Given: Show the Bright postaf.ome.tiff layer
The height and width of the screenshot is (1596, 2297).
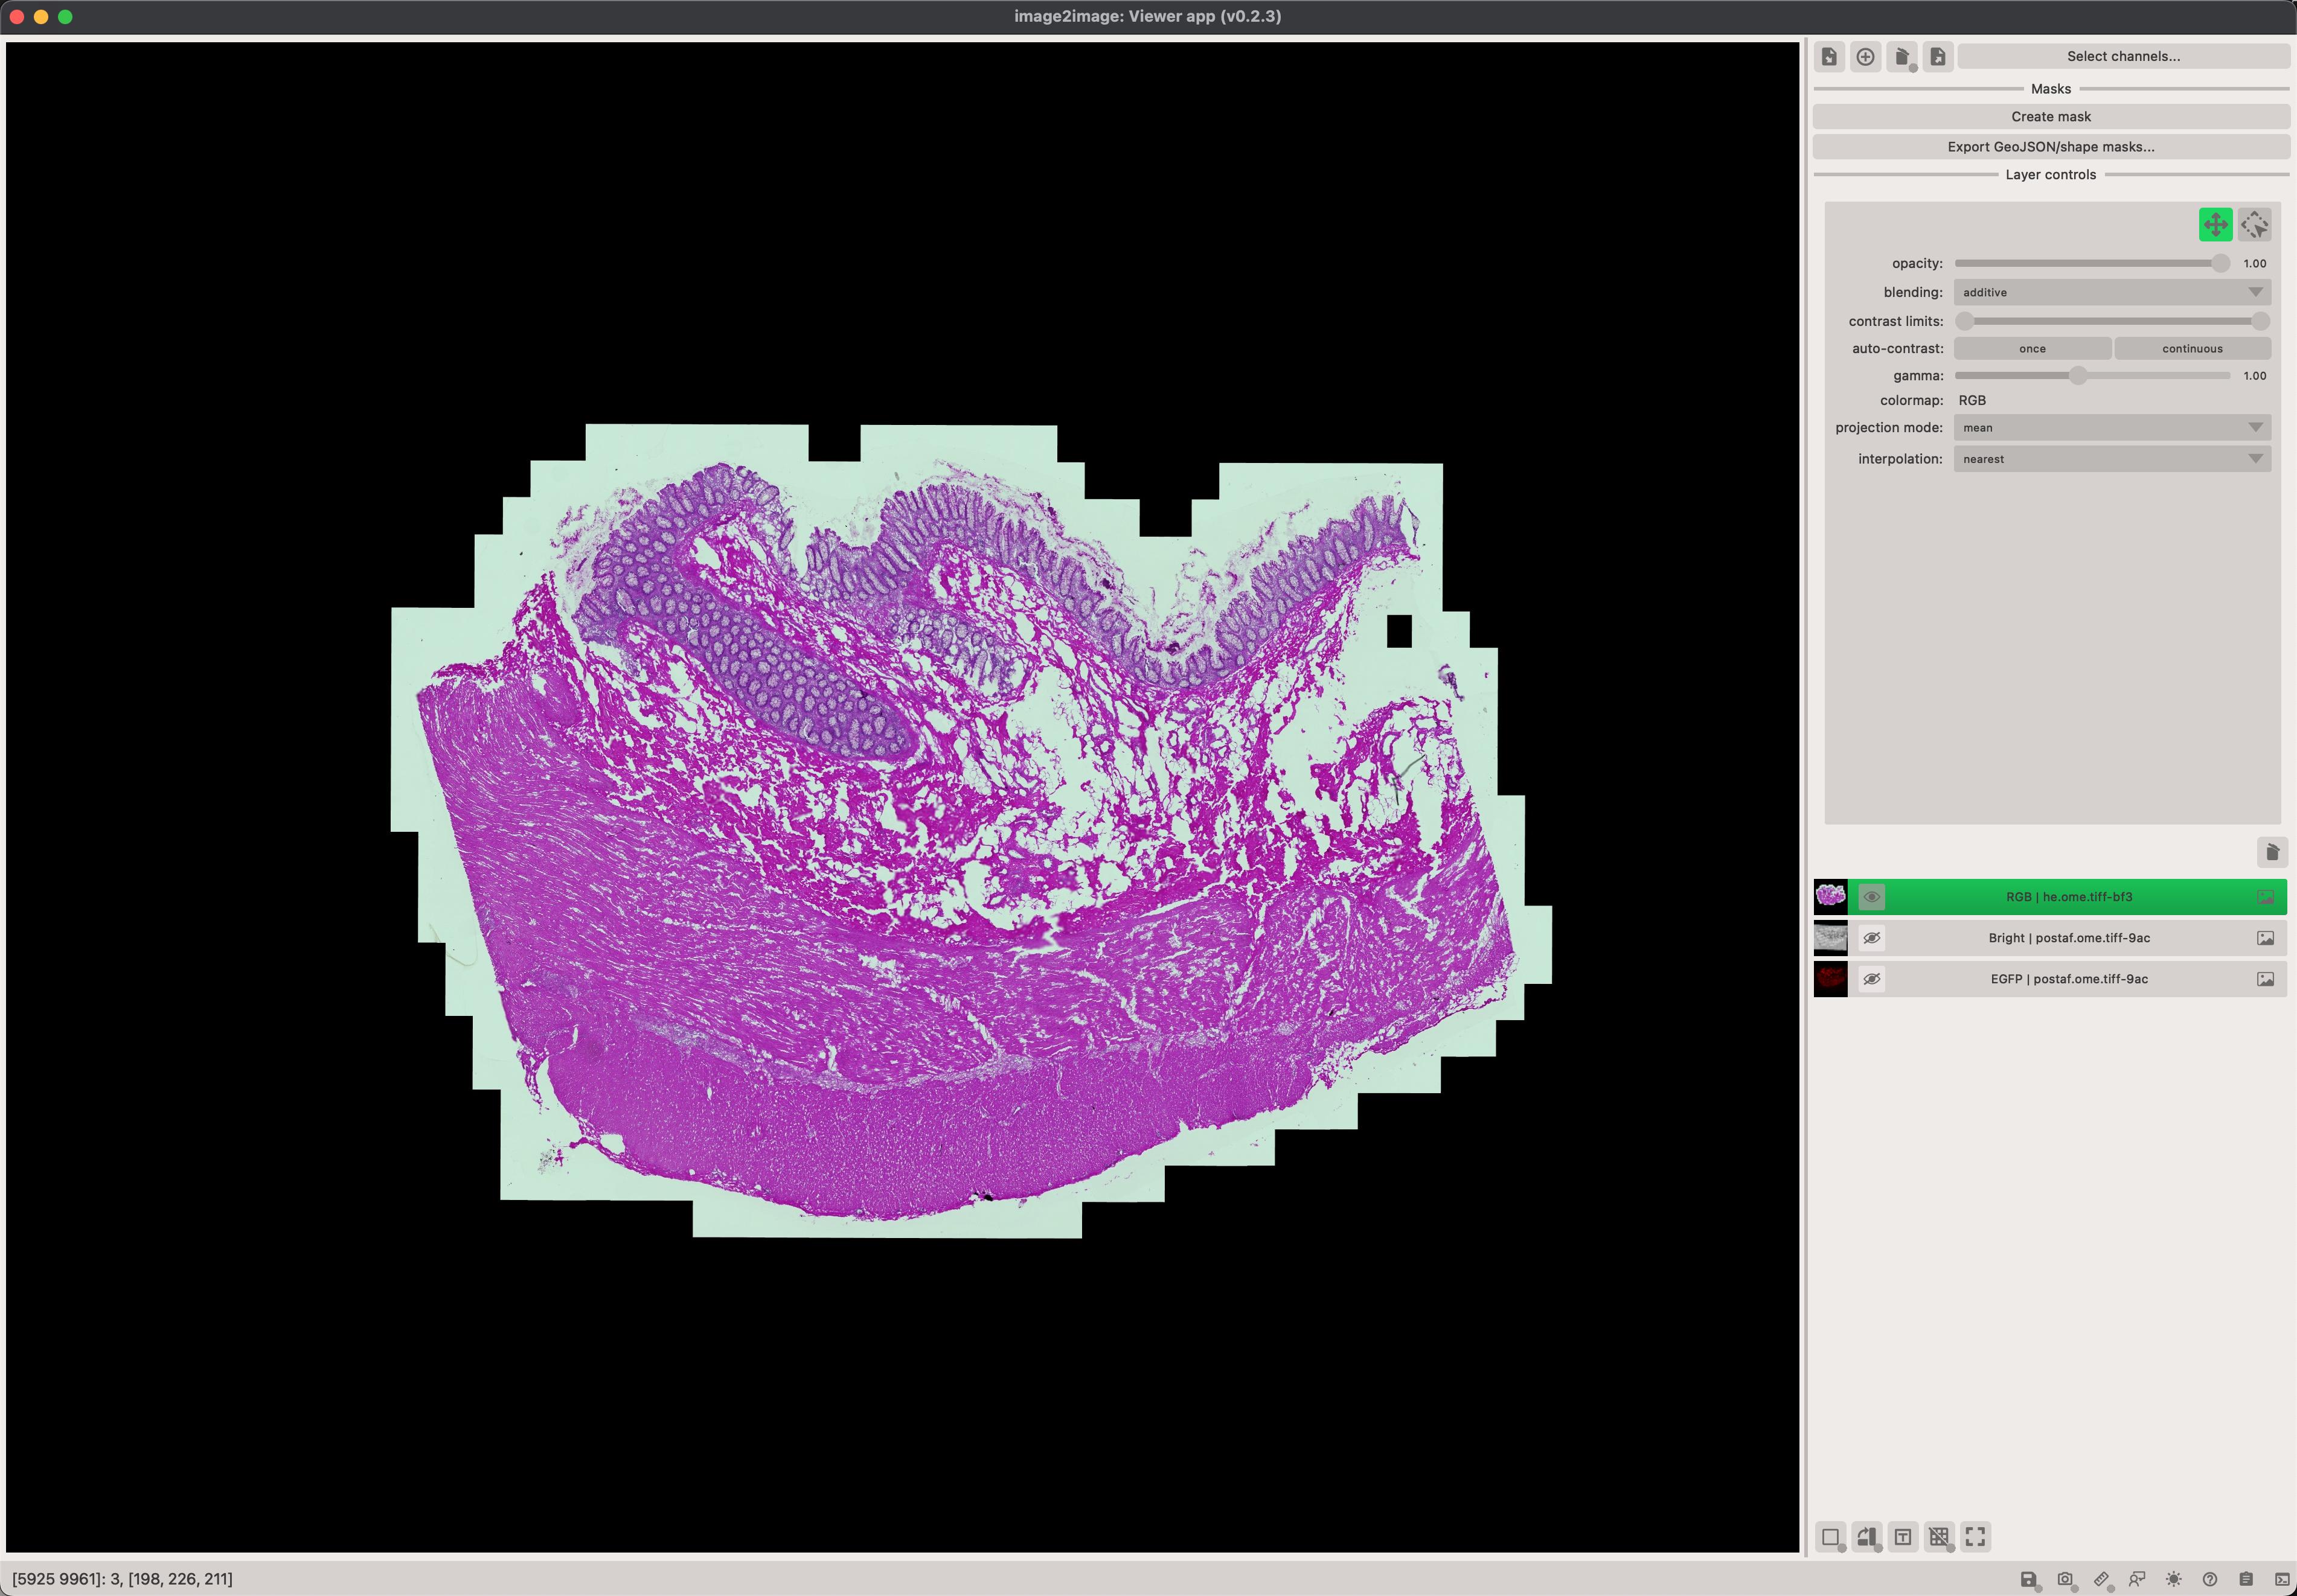Looking at the screenshot, I should [x=1871, y=938].
